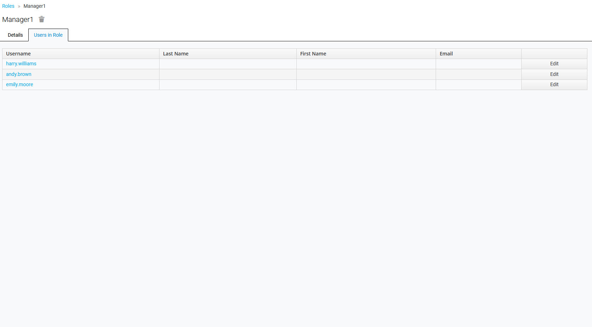Click the trash icon to delete Manager1
Image resolution: width=592 pixels, height=327 pixels.
coord(41,19)
